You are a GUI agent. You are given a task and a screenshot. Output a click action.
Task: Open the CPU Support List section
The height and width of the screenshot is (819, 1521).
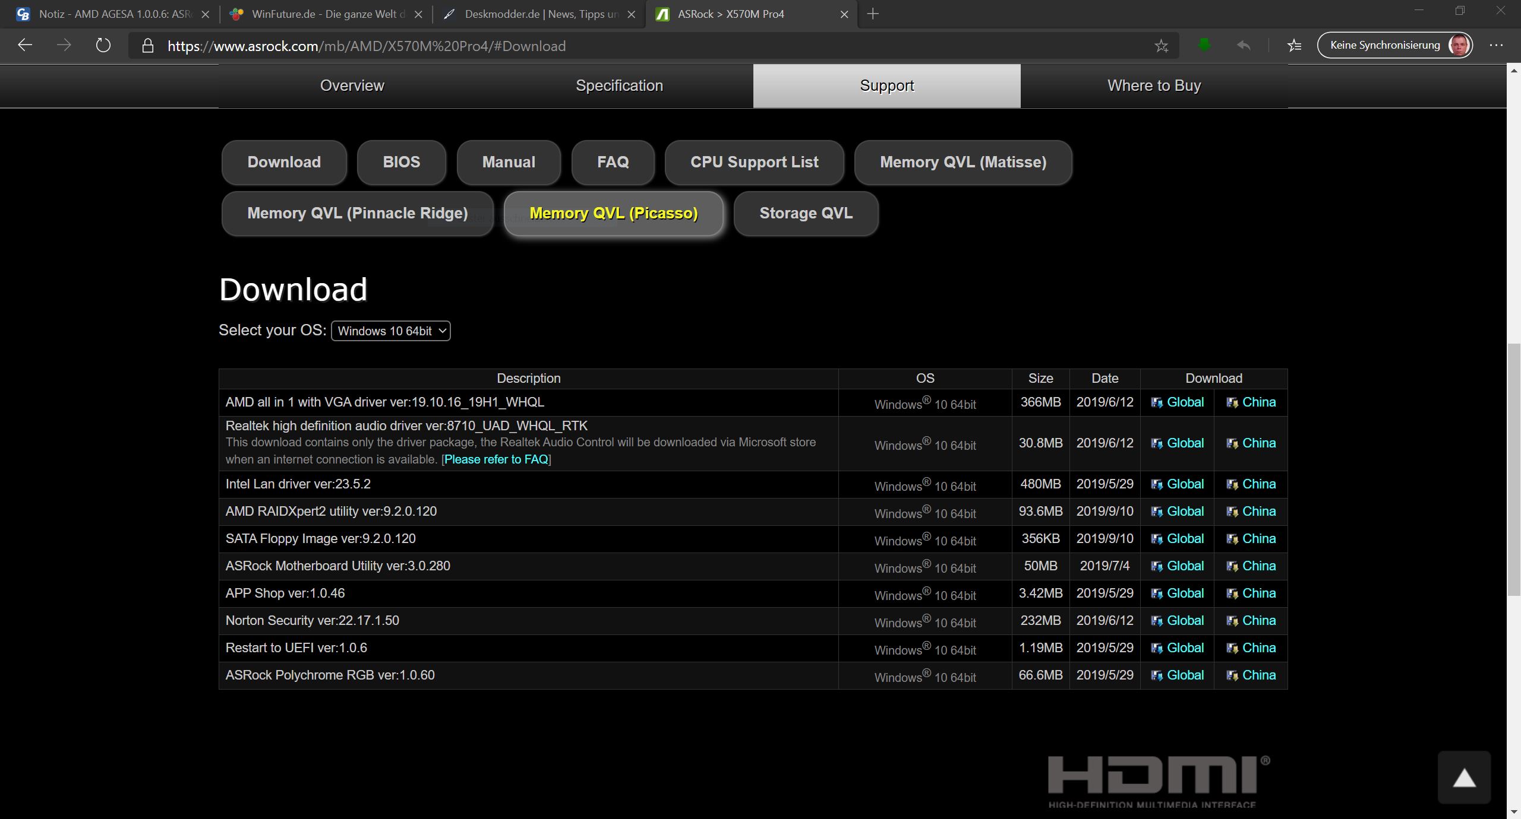tap(755, 162)
